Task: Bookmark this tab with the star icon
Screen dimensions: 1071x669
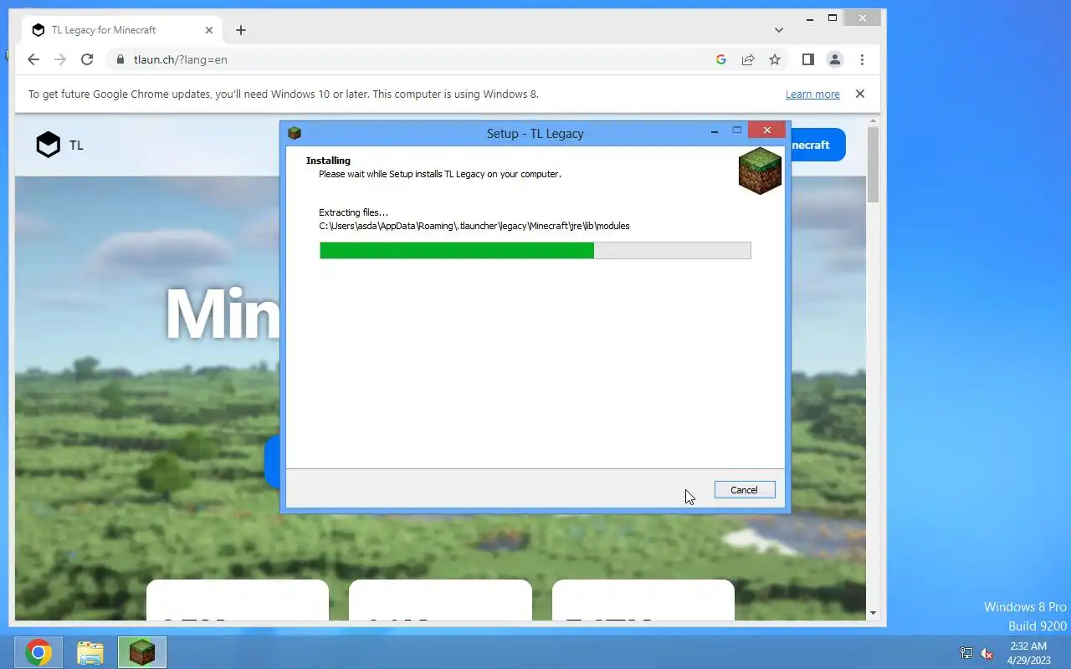Action: [x=775, y=59]
